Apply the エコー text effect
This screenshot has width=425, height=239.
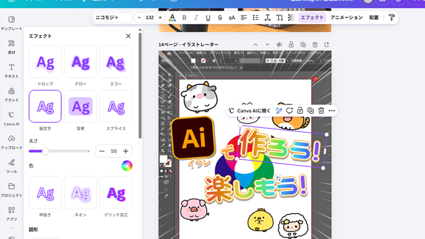pos(116,62)
